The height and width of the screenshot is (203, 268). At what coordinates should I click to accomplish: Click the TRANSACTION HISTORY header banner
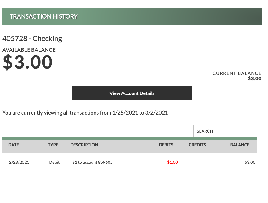tap(132, 16)
